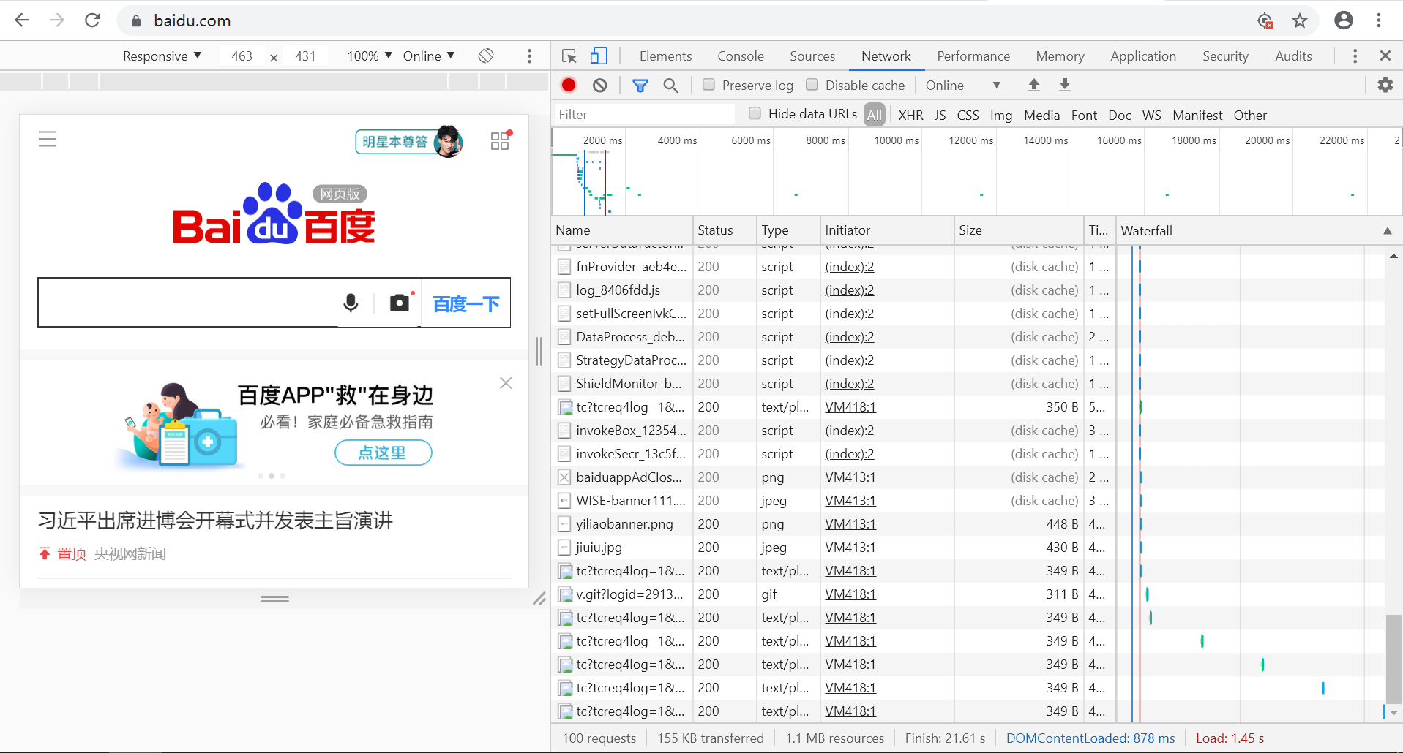1403x753 pixels.
Task: Reload the page with refresh icon
Action: coord(92,20)
